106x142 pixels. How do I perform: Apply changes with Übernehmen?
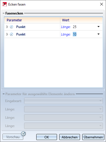[x=93, y=137]
